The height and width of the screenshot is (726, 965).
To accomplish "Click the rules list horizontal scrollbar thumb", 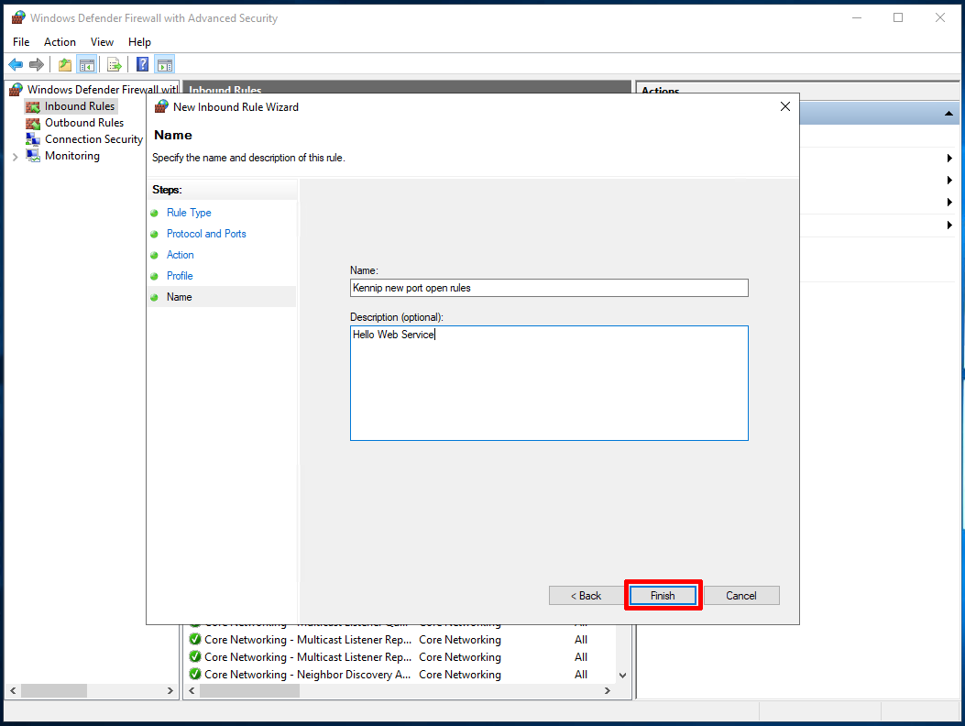I will (x=250, y=691).
